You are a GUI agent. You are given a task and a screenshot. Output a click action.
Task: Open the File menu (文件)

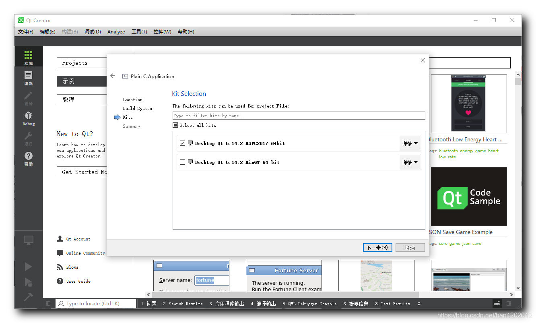26,32
